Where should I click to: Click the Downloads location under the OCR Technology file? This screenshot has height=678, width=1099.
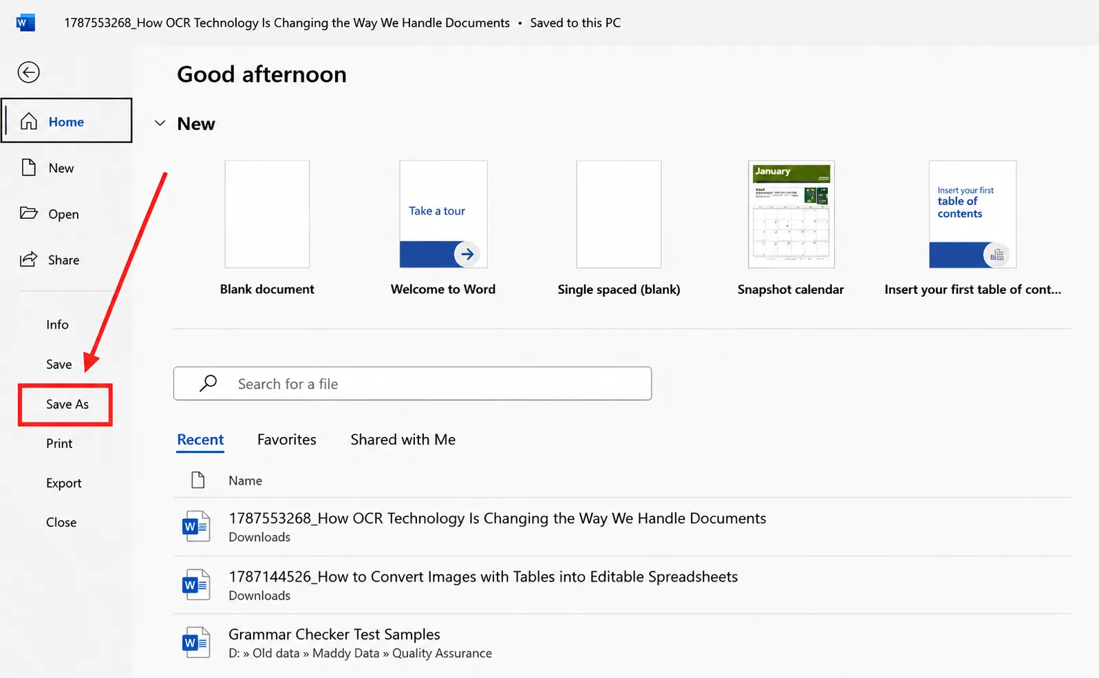click(x=259, y=537)
